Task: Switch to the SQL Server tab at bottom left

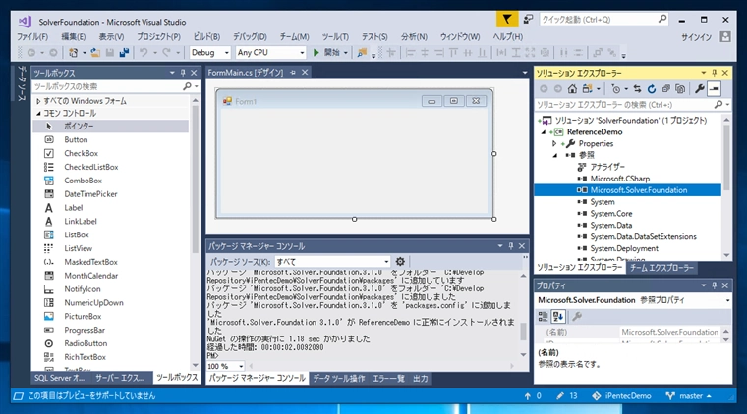Action: tap(60, 378)
